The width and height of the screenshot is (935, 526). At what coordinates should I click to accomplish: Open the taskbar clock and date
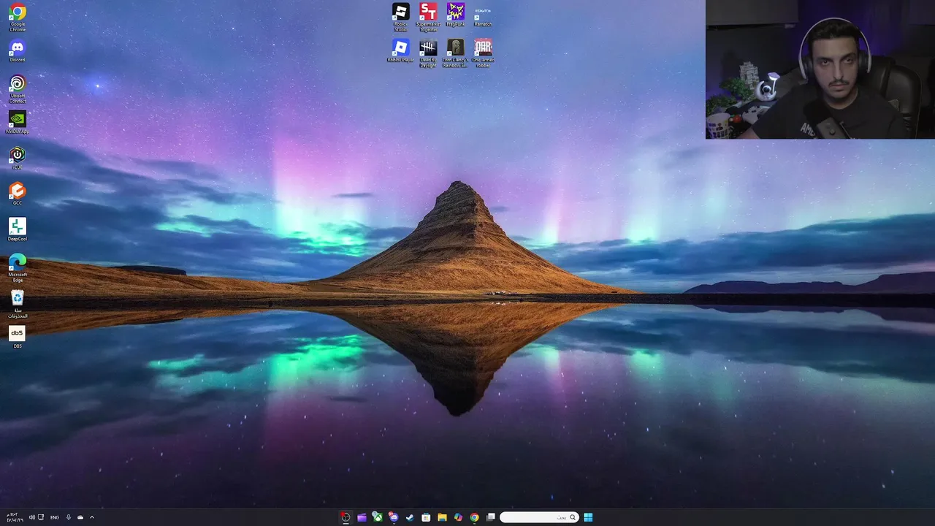pyautogui.click(x=14, y=517)
